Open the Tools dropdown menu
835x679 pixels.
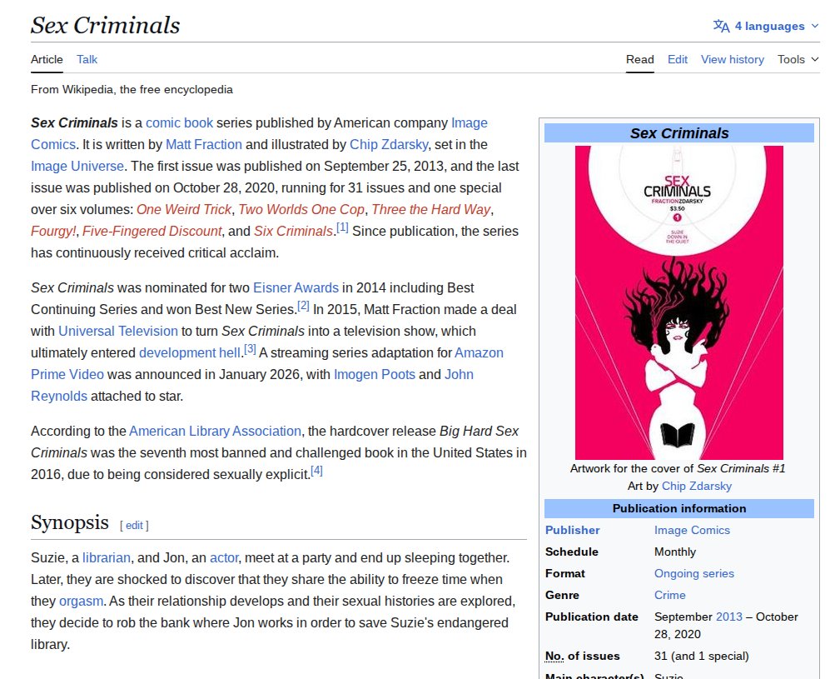(x=798, y=59)
